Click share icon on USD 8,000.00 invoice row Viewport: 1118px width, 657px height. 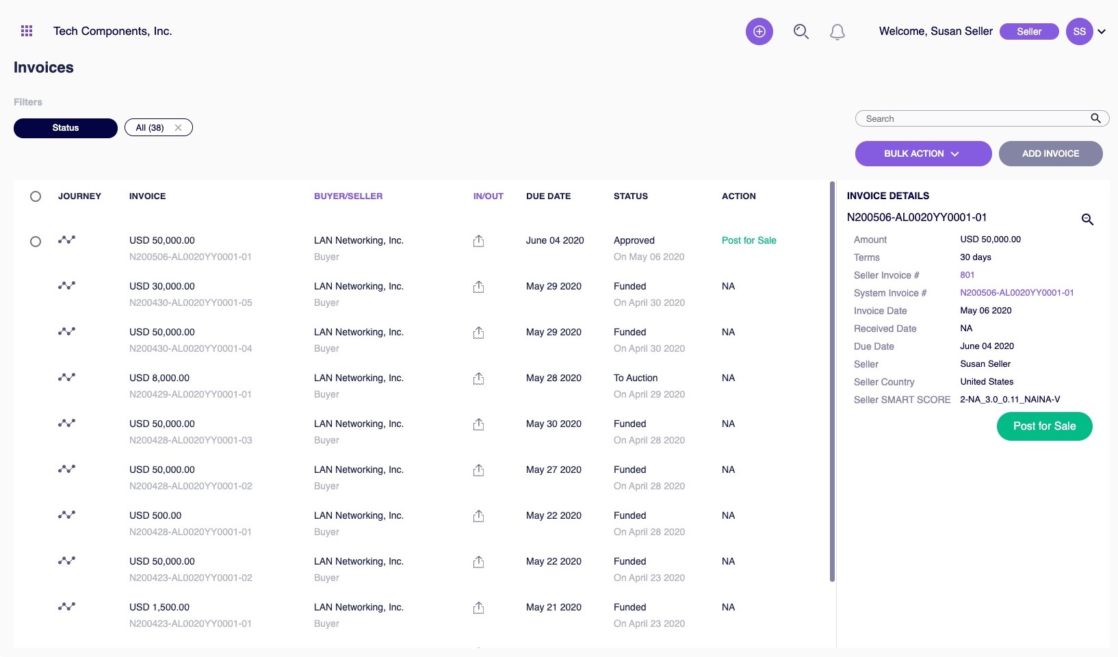pos(478,378)
